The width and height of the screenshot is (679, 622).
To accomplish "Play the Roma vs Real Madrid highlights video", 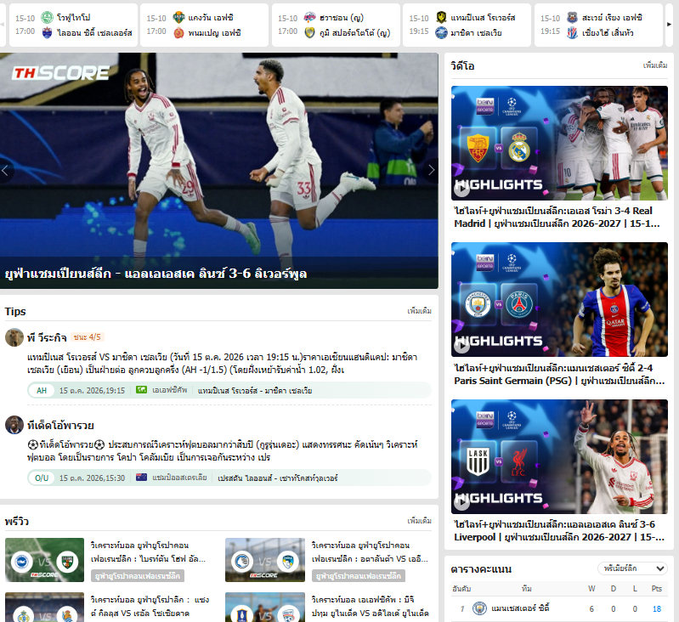I will [x=461, y=189].
